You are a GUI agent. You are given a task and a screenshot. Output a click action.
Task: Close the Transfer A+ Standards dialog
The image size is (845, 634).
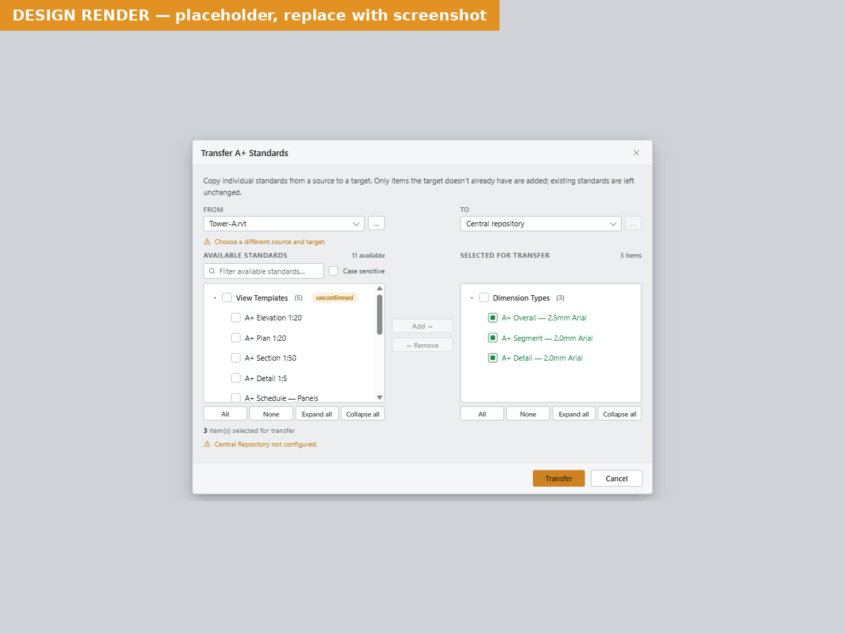coord(636,153)
